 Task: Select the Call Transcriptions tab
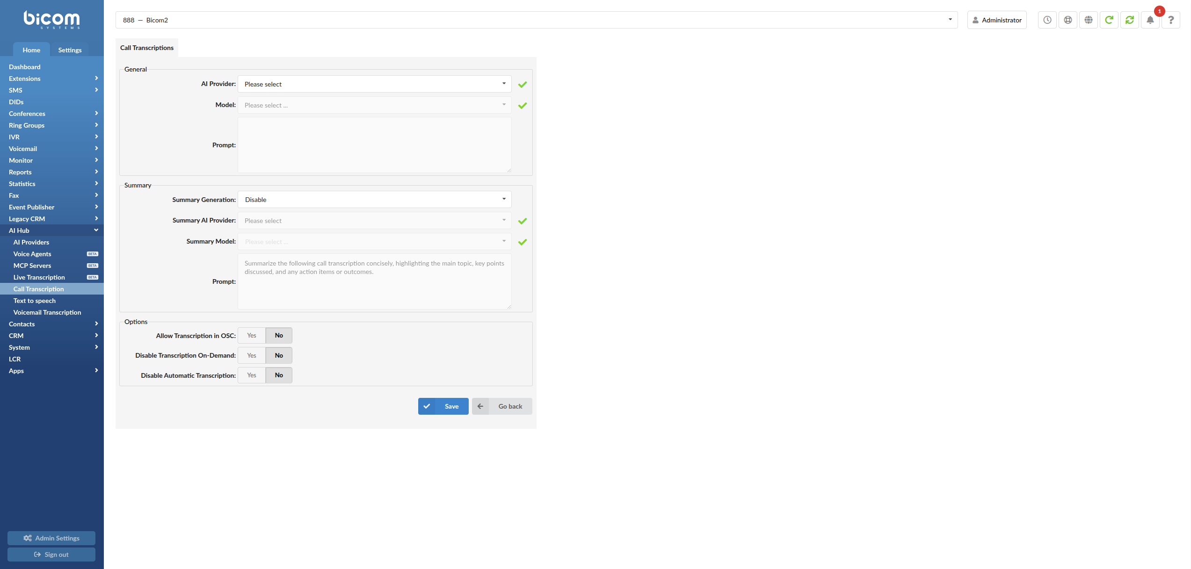tap(147, 48)
